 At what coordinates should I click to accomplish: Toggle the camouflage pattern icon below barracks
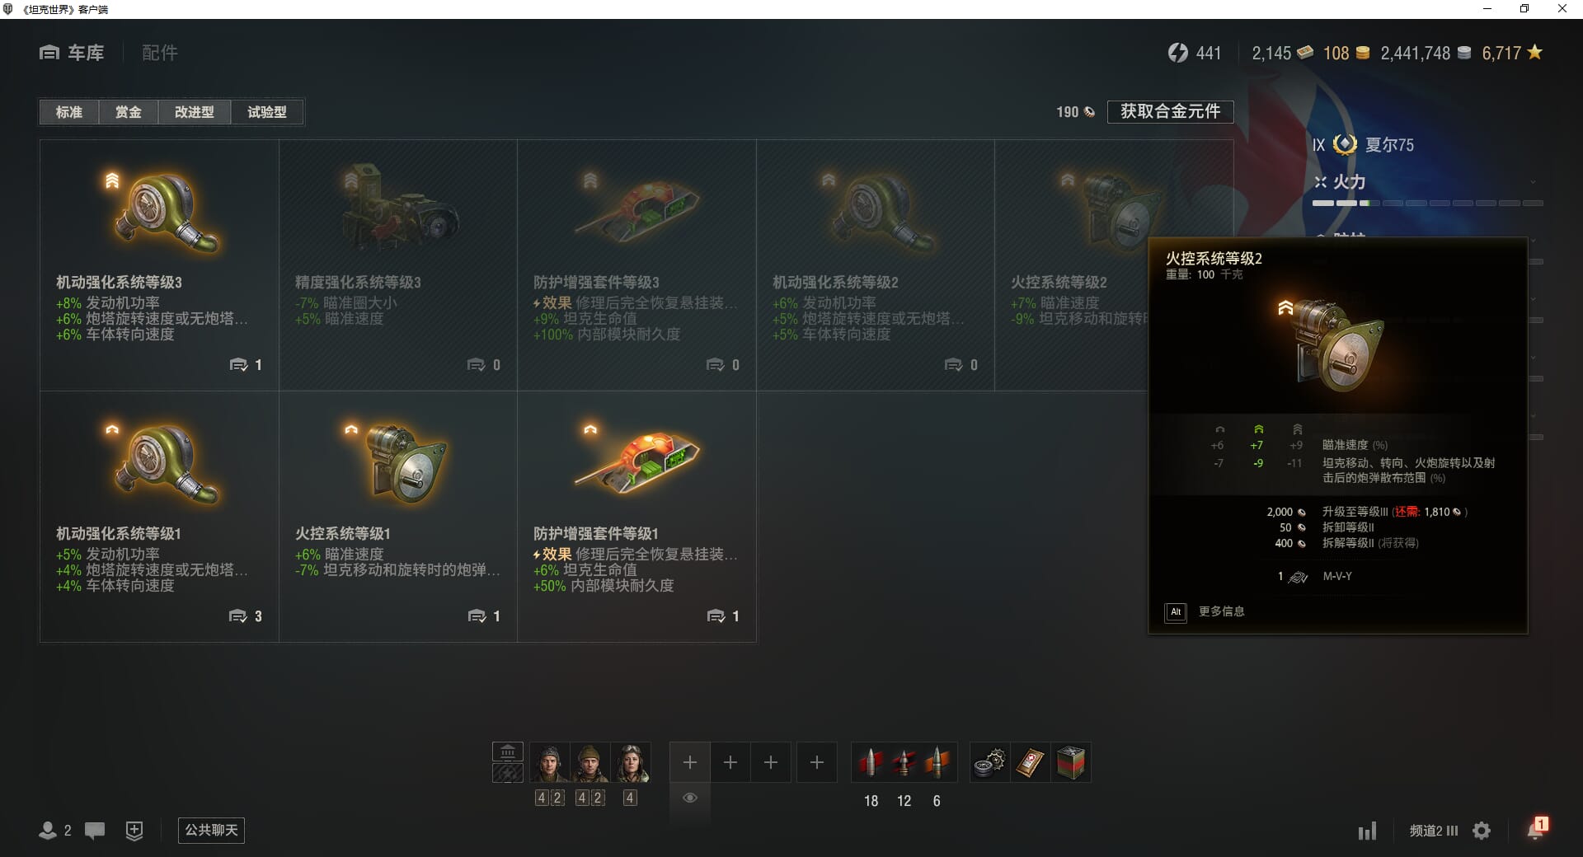[508, 773]
